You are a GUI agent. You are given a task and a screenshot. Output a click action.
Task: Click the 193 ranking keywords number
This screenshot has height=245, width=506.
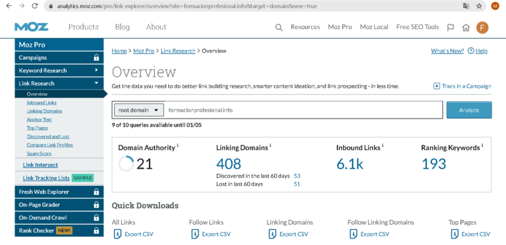(x=434, y=164)
